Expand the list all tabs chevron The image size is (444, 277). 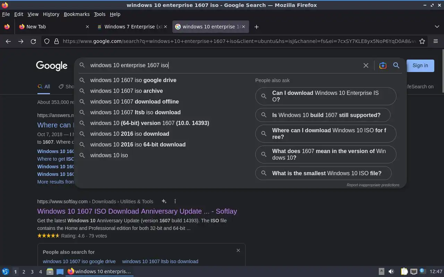tap(437, 27)
